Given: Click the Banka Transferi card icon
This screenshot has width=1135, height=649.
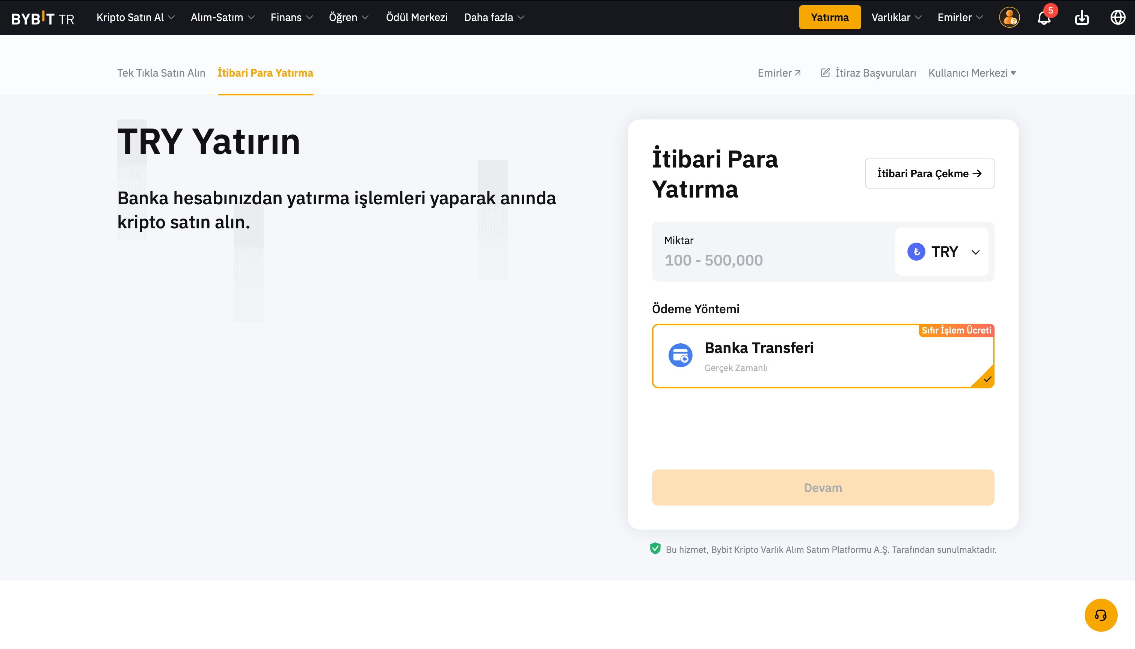Looking at the screenshot, I should pyautogui.click(x=680, y=355).
